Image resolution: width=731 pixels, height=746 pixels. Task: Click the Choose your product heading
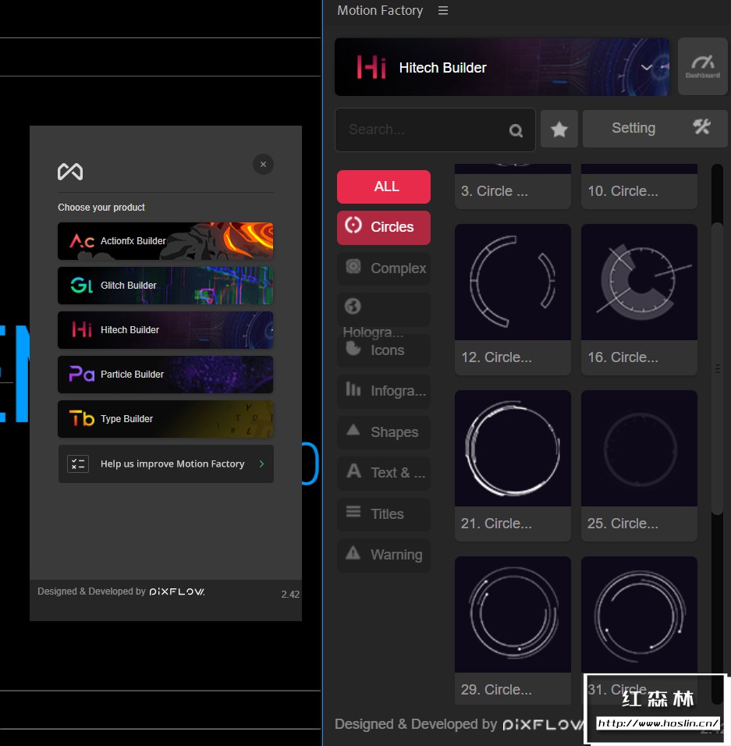tap(101, 208)
